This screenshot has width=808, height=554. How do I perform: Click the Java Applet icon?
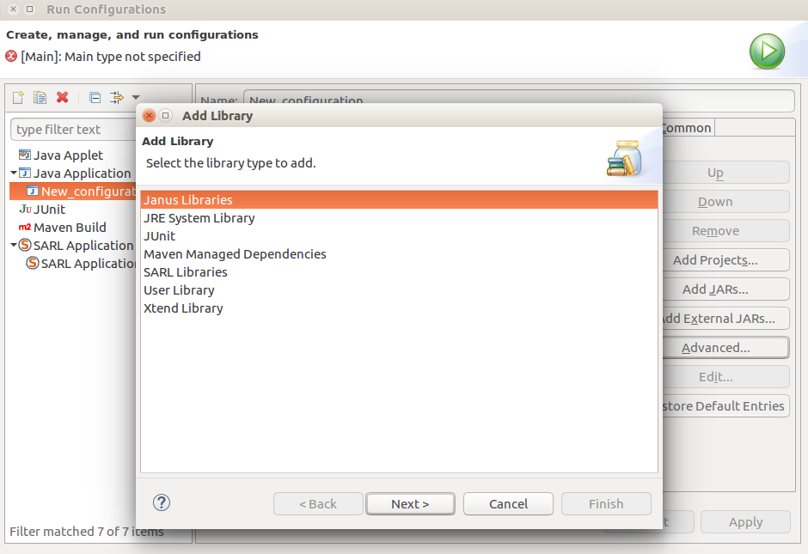click(x=24, y=155)
